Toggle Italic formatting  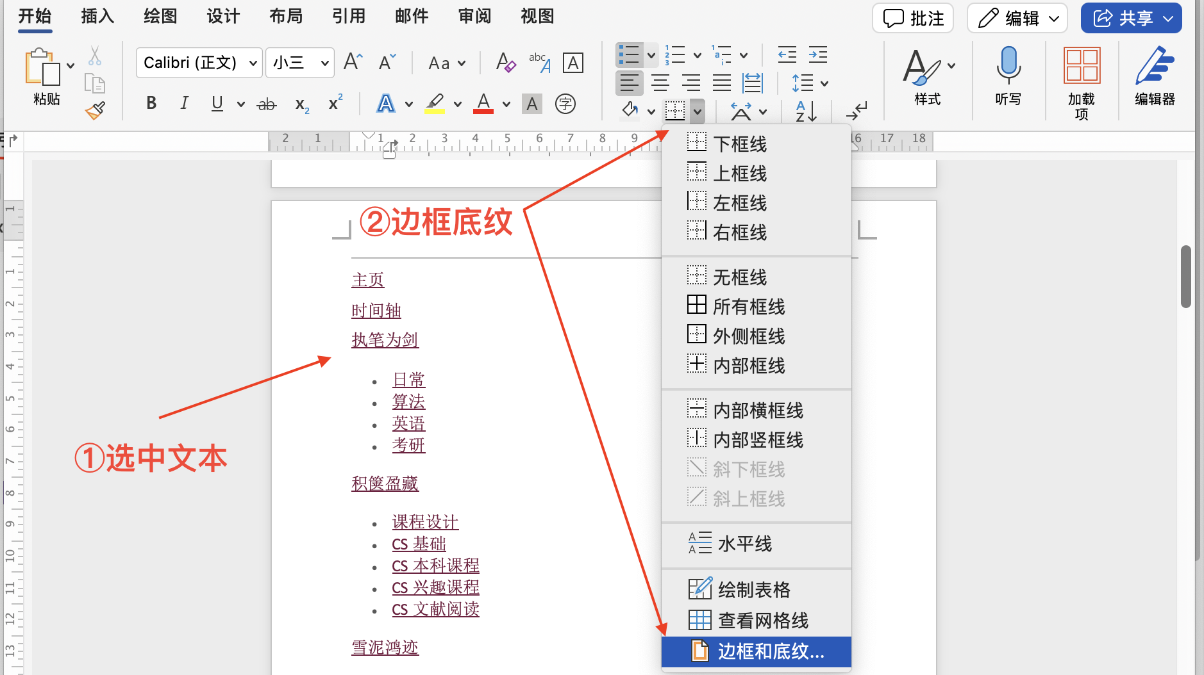click(184, 103)
